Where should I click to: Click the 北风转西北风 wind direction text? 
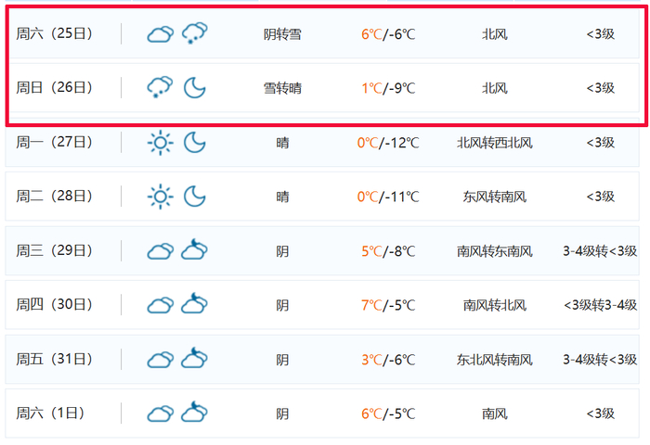coord(494,143)
